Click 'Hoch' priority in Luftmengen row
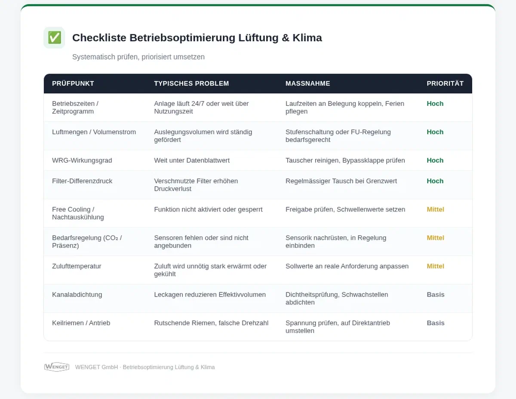Image resolution: width=516 pixels, height=399 pixels. [x=435, y=132]
